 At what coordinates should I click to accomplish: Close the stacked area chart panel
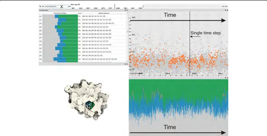(x=227, y=78)
